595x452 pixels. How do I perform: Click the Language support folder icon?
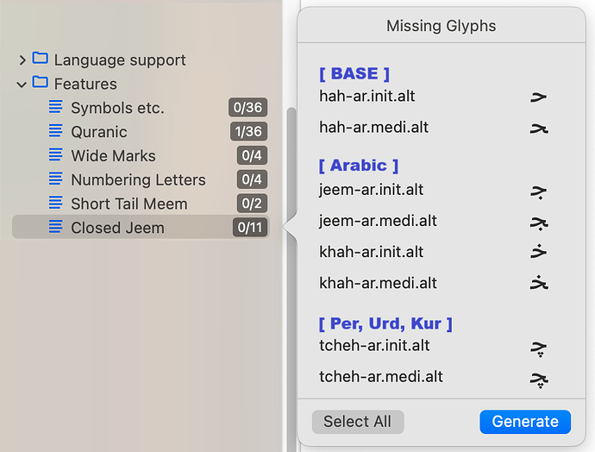[x=41, y=60]
